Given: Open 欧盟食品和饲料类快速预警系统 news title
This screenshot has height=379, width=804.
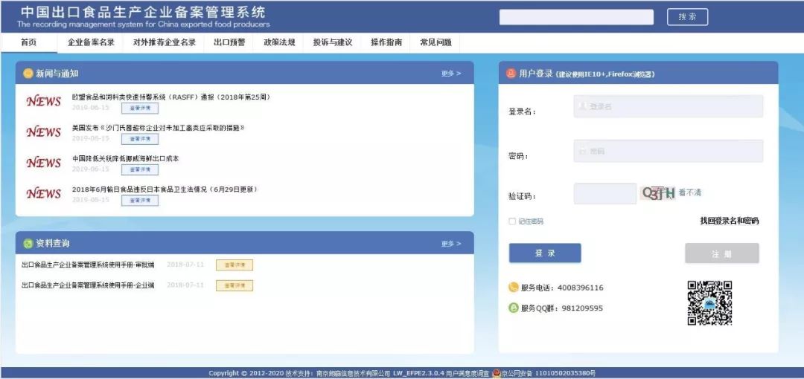Looking at the screenshot, I should tap(171, 97).
